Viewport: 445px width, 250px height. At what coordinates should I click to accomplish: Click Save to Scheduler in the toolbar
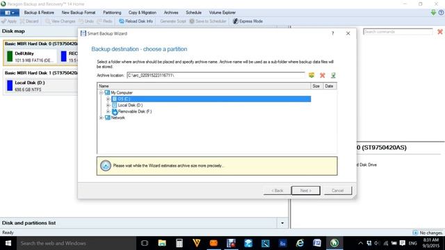point(208,22)
